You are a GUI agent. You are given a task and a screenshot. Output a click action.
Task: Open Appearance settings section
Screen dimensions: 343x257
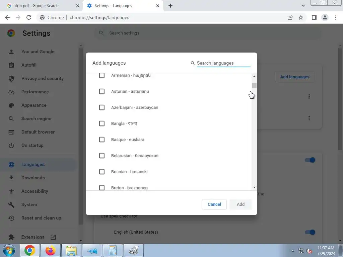(x=38, y=105)
